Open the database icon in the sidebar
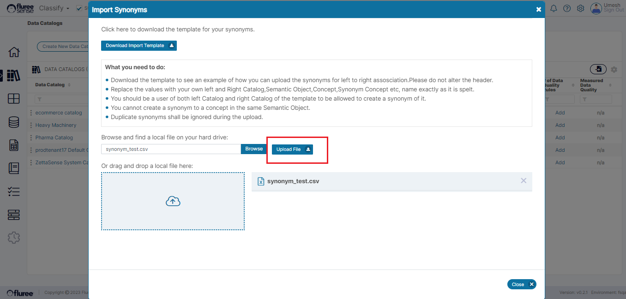 [x=14, y=122]
